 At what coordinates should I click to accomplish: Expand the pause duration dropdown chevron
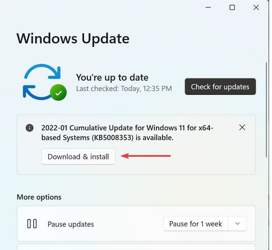point(238,223)
